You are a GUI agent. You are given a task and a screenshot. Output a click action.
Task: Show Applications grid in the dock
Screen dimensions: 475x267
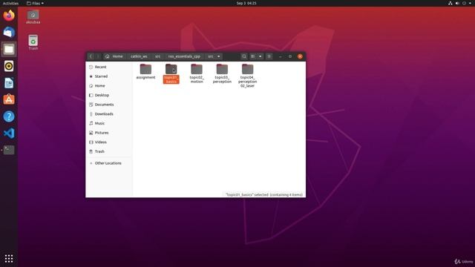click(x=9, y=258)
